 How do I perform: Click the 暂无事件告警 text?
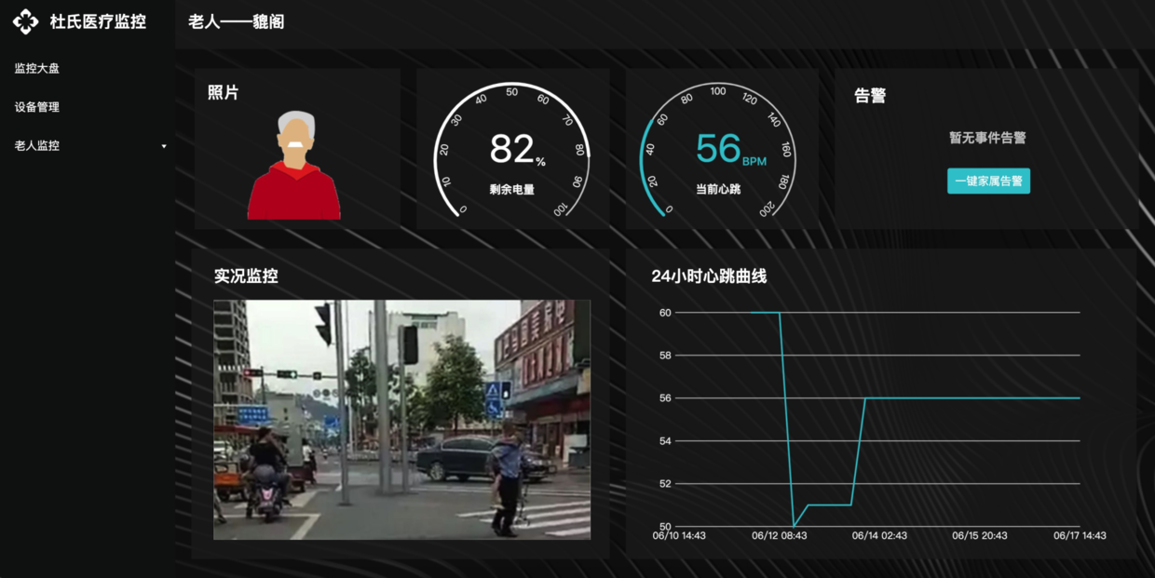point(987,138)
